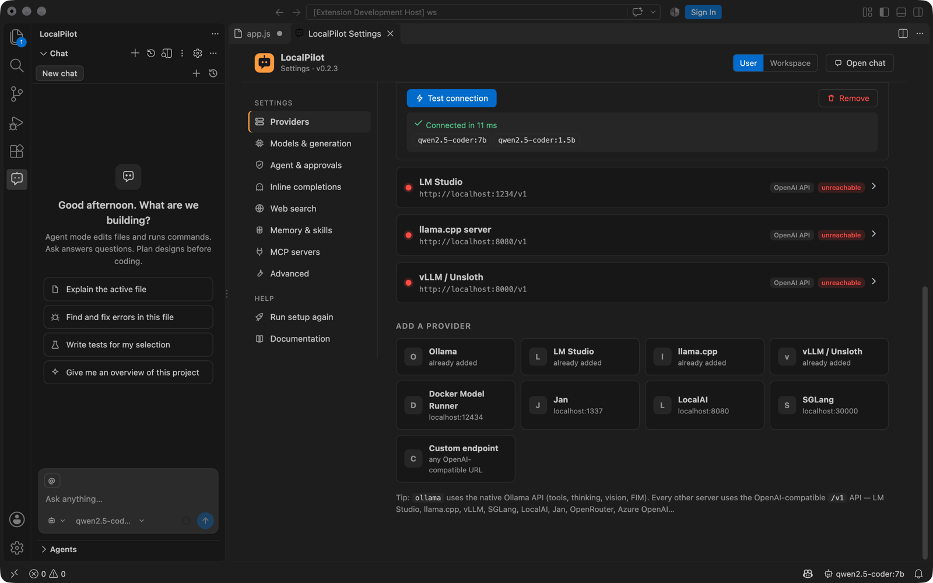Open the Search view icon
The width and height of the screenshot is (933, 583).
pyautogui.click(x=17, y=65)
